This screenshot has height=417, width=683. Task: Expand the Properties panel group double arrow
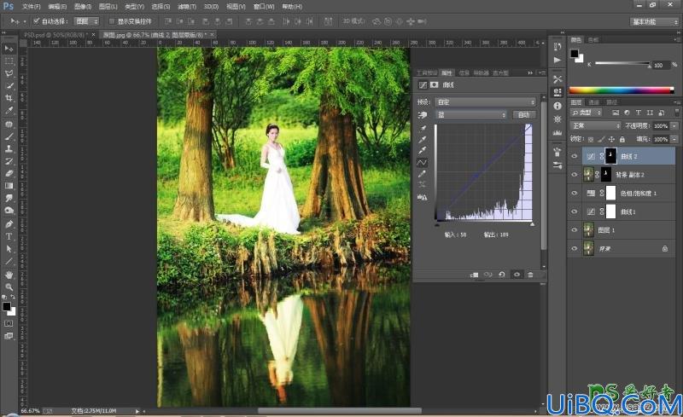pyautogui.click(x=530, y=72)
